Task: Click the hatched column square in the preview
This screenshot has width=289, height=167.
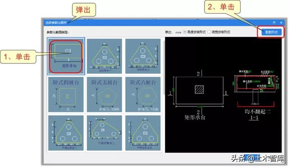Action: pos(200,90)
